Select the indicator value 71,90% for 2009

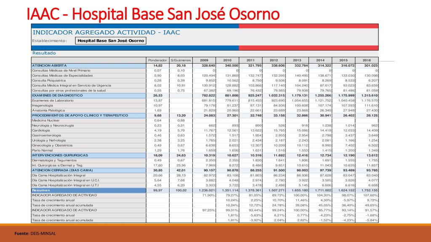pos(209,195)
